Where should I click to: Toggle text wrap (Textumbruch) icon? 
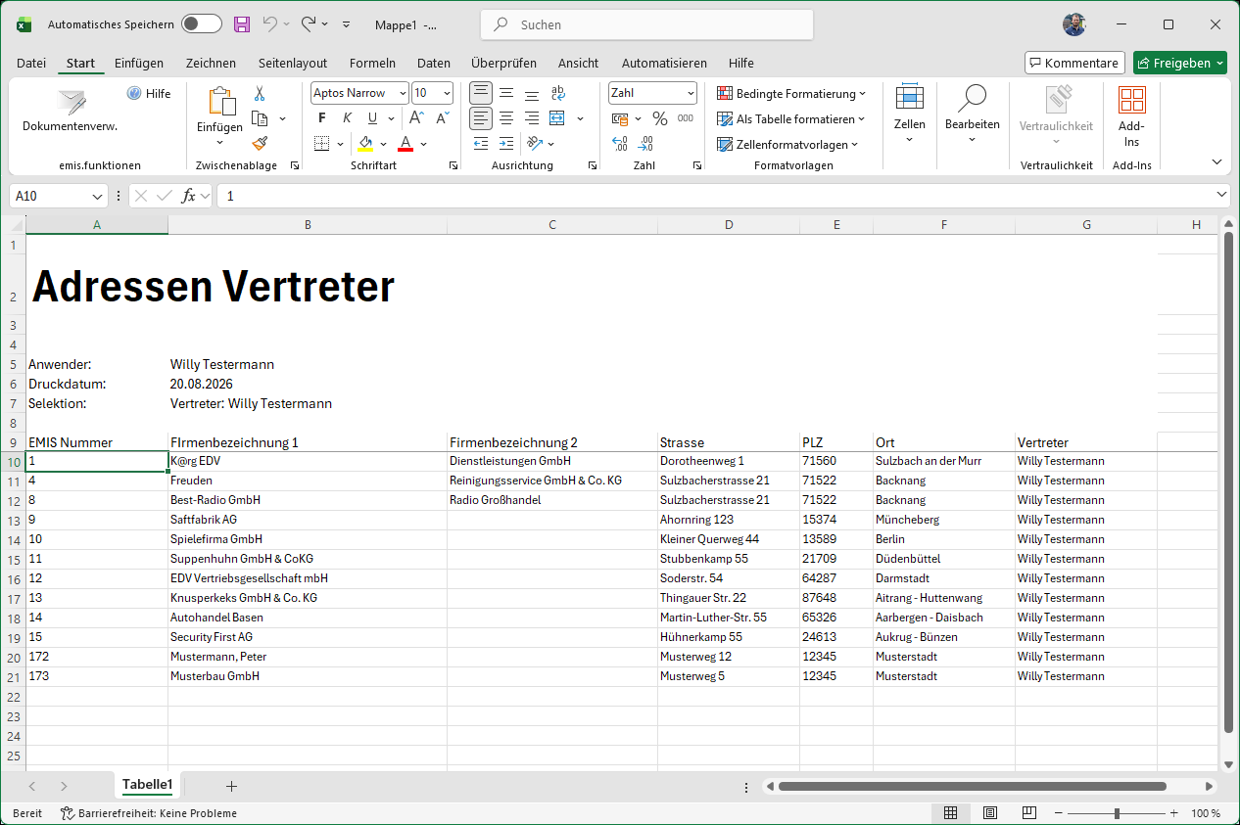[x=558, y=94]
